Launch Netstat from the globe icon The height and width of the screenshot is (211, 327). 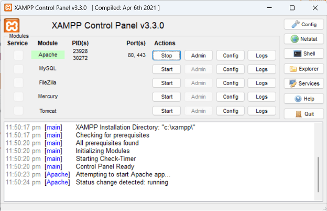click(303, 39)
